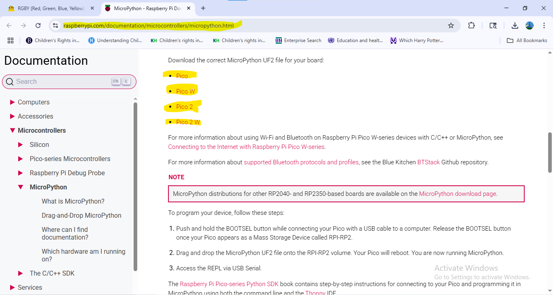Screen dimensions: 553x295
Task: Open Where can I find documentation? item
Action: [x=65, y=233]
